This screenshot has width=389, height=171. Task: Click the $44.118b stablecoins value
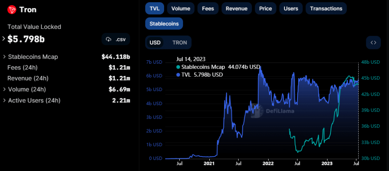115,57
